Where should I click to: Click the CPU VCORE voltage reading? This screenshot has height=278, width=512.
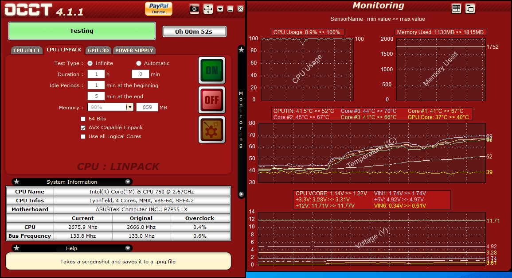(x=331, y=193)
